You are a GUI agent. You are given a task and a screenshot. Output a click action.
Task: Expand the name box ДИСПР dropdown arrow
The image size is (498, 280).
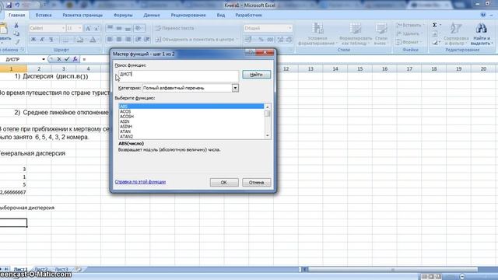[44, 59]
